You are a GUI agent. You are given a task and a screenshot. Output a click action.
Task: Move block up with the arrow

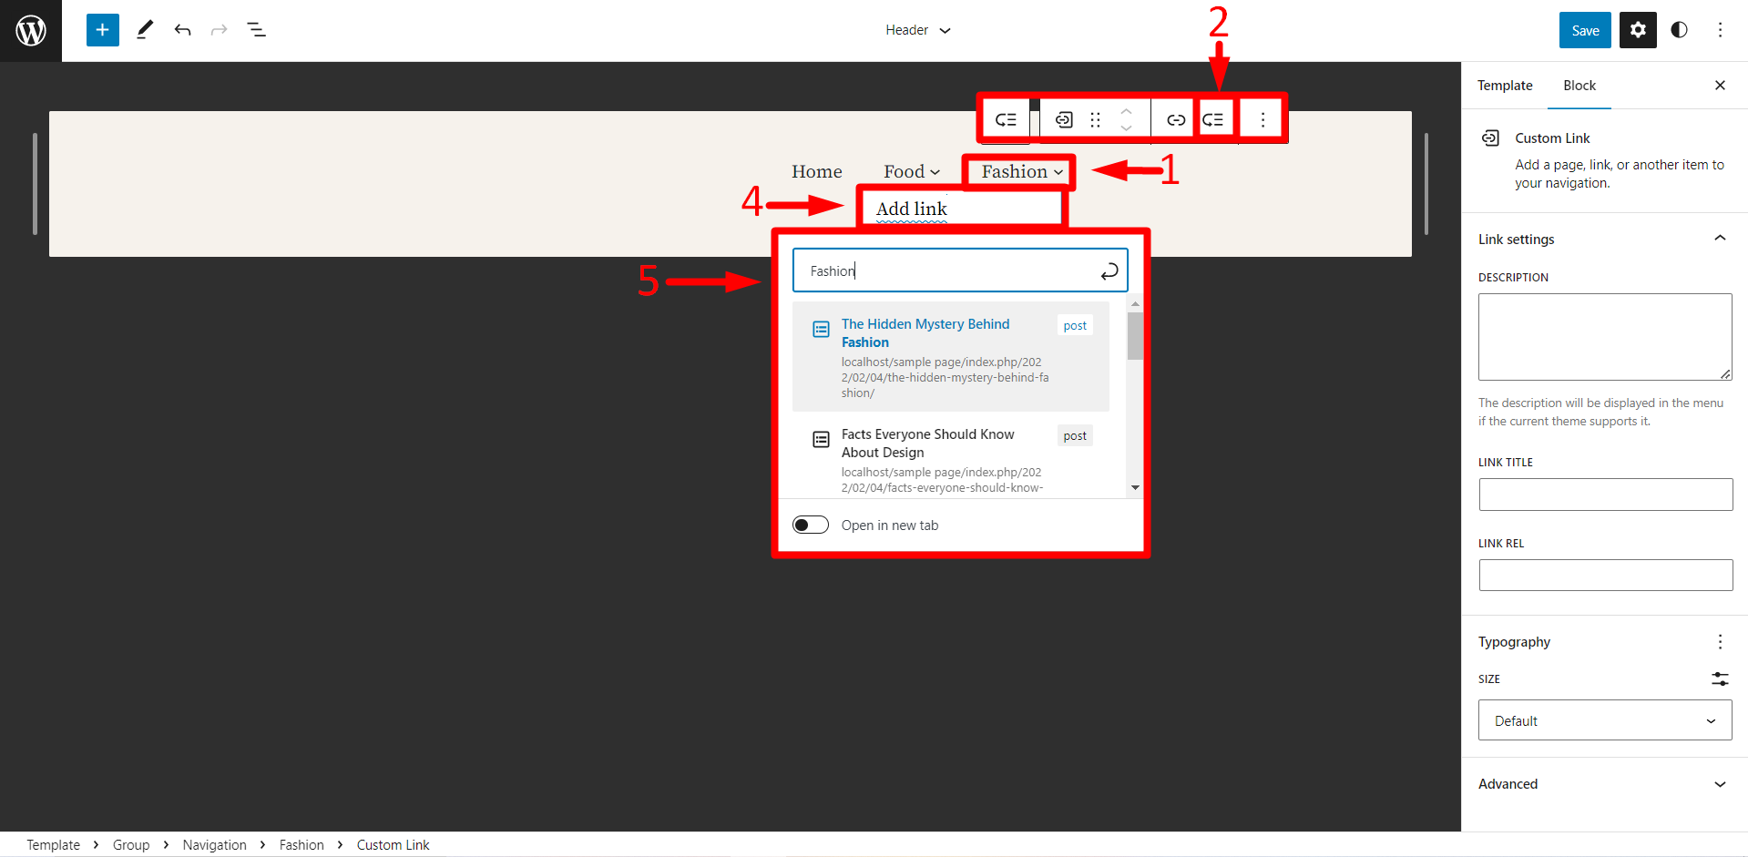tap(1127, 110)
